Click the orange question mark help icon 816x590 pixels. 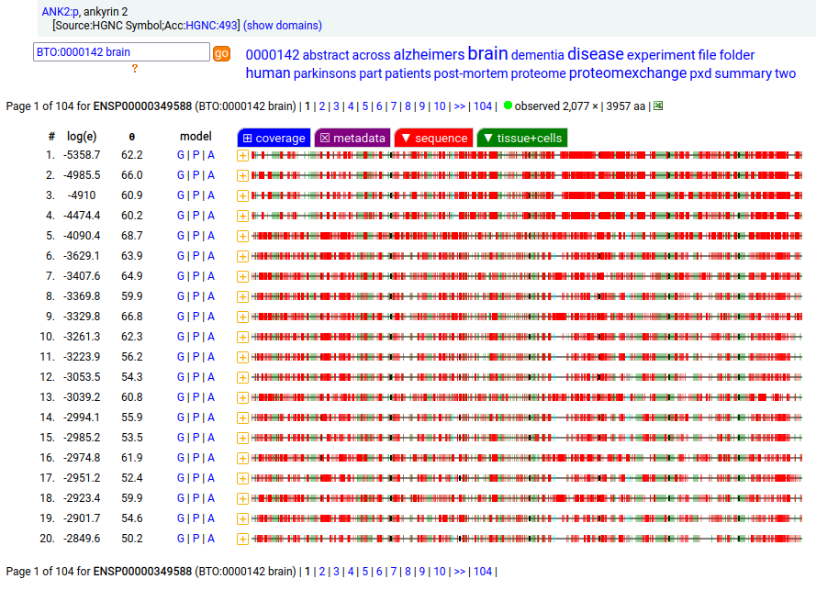tap(135, 69)
